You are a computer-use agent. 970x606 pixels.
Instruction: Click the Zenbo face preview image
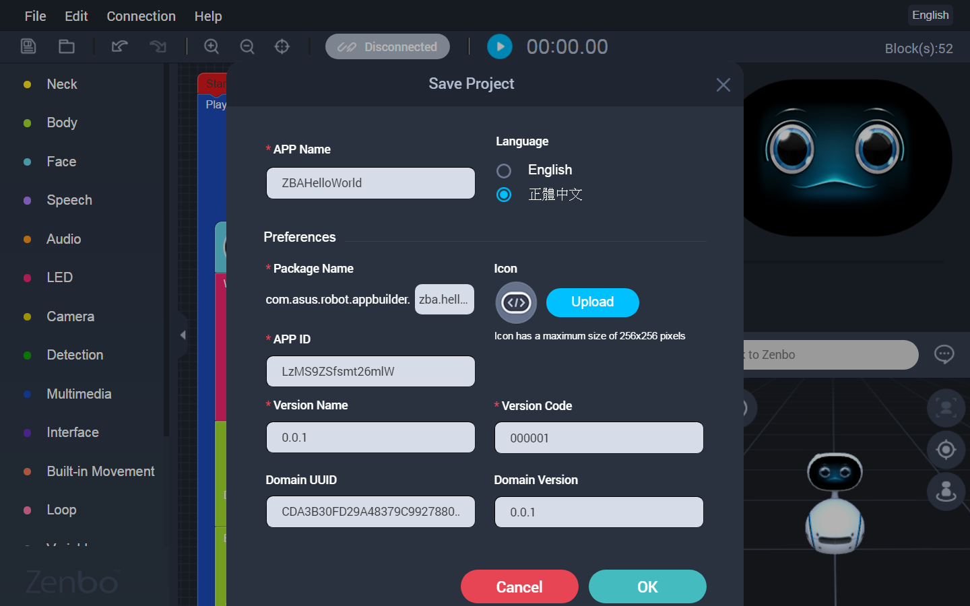point(847,158)
